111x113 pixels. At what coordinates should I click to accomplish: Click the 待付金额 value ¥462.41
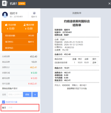[33, 84]
